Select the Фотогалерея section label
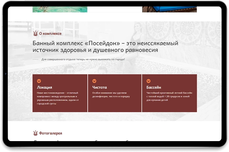229x152 pixels. tap(51, 133)
